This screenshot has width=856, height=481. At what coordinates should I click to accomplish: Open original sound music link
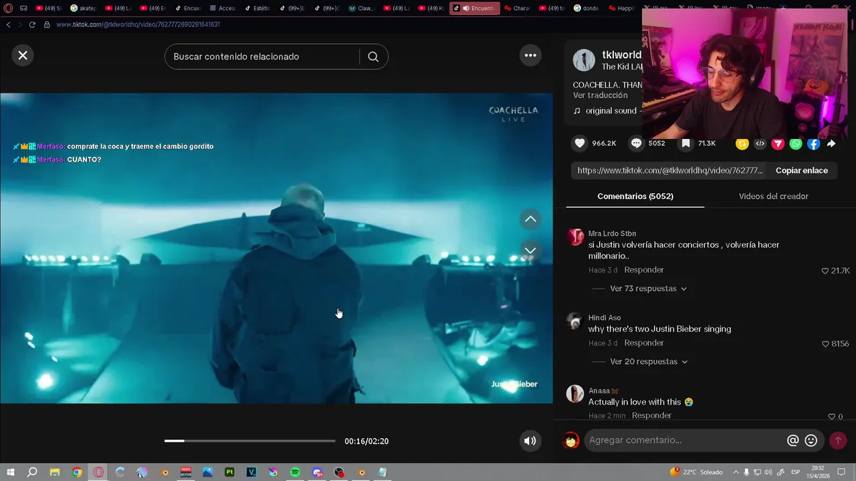click(x=607, y=111)
